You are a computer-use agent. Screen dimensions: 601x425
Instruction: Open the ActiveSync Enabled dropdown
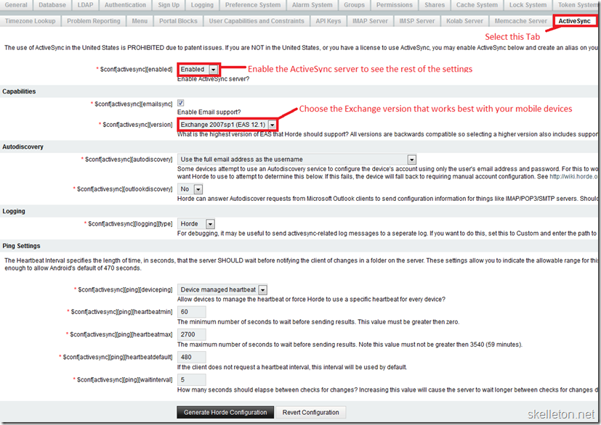(198, 69)
